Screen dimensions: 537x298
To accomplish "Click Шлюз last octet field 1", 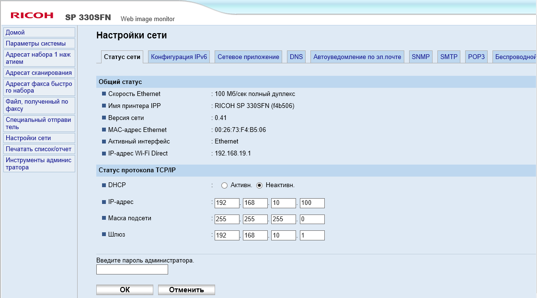I will point(312,235).
